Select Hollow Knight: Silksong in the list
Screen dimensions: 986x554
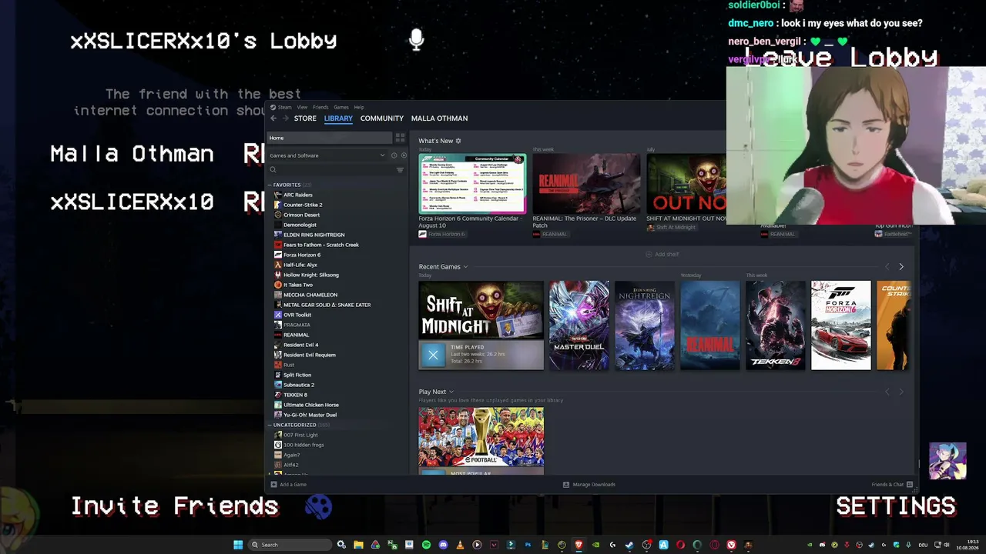tap(311, 275)
